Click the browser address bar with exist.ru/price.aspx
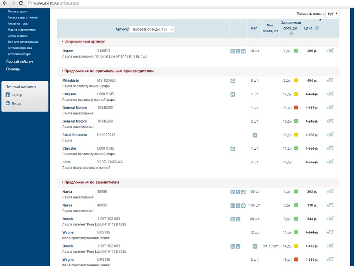 (x=190, y=3)
